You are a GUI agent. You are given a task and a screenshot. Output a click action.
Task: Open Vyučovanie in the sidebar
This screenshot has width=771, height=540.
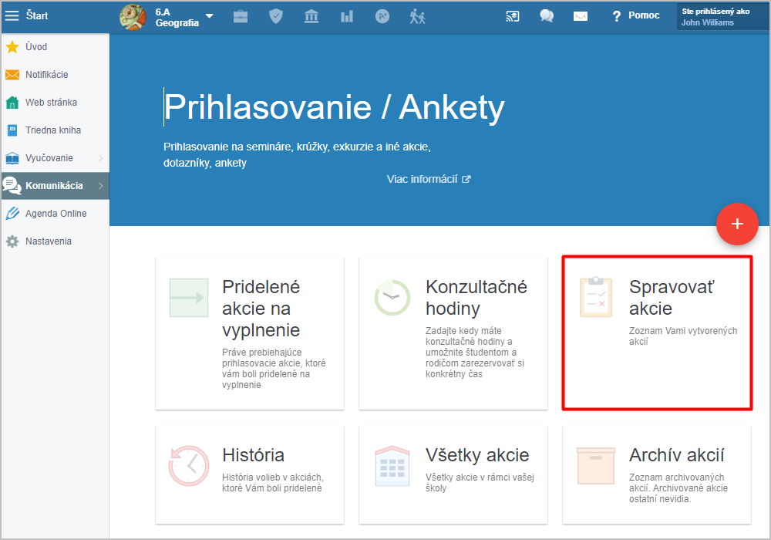pyautogui.click(x=55, y=158)
